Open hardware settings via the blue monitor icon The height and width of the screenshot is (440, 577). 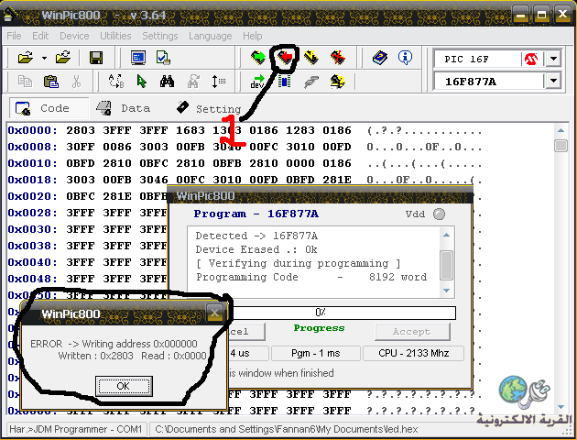pos(138,58)
